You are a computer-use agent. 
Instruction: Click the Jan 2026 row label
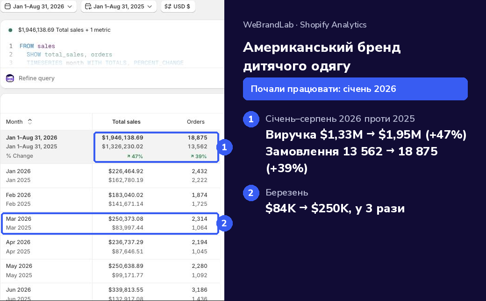18,171
